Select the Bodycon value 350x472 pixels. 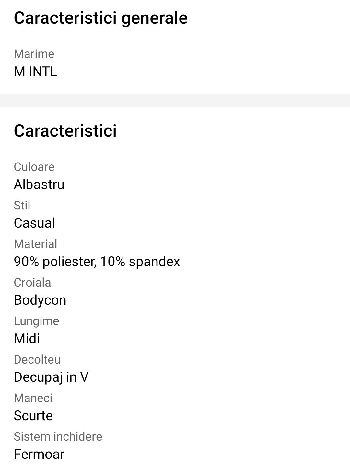[x=40, y=300]
